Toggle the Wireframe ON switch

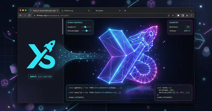pos(188,27)
